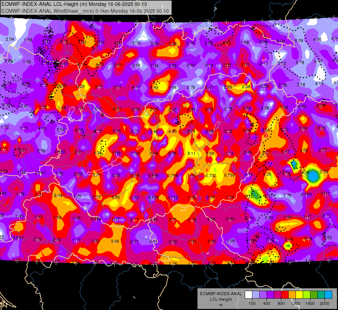Click the legend tick label 800
Viewport: 338px width, 310px height.
(x=281, y=303)
